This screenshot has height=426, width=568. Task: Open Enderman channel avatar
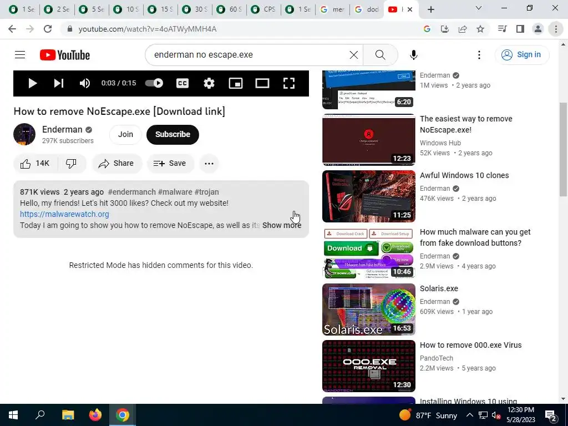click(24, 134)
